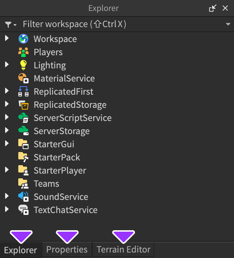Select the ServerStorage item

[61, 131]
